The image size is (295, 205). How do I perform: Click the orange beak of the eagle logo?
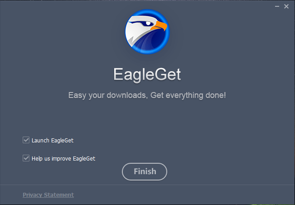[160, 26]
